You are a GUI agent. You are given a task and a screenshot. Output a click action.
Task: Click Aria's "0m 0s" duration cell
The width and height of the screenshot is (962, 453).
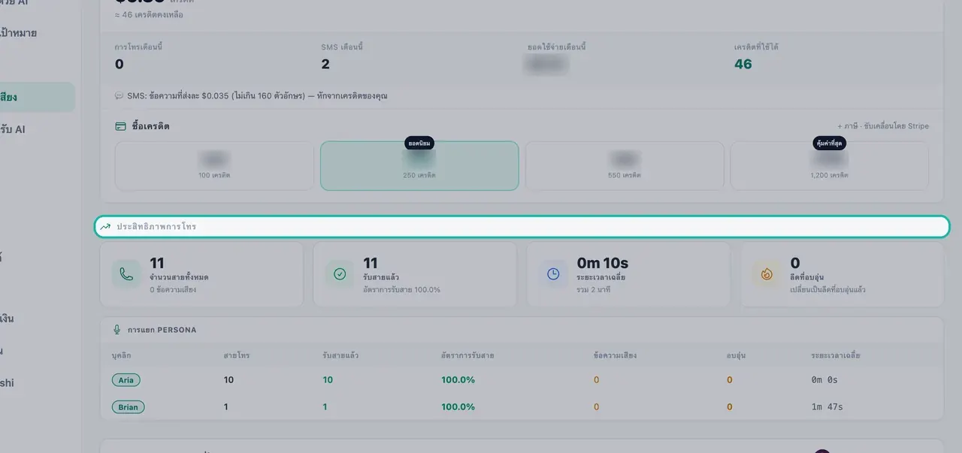[824, 380]
